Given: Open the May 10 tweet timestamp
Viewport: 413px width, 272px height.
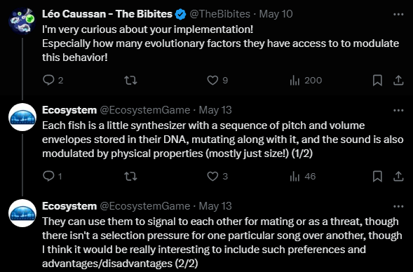Looking at the screenshot, I should click(276, 14).
